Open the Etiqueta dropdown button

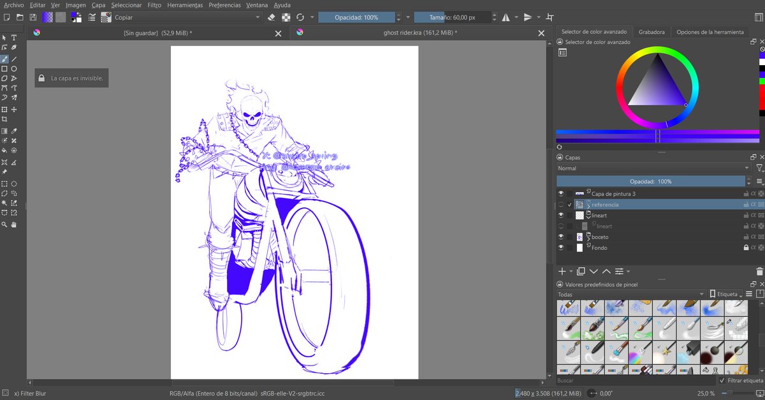(x=727, y=295)
